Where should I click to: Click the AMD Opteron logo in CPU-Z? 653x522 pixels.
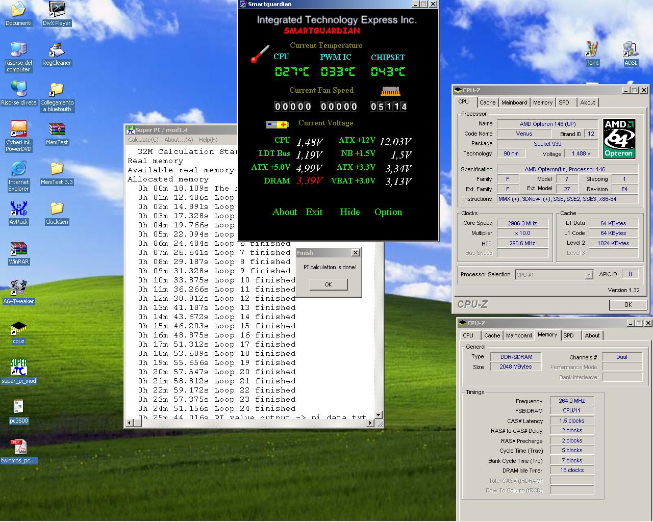click(x=618, y=139)
